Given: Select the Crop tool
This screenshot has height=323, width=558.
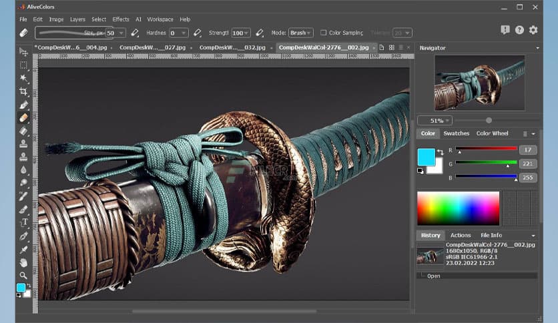Looking at the screenshot, I should pos(23,91).
